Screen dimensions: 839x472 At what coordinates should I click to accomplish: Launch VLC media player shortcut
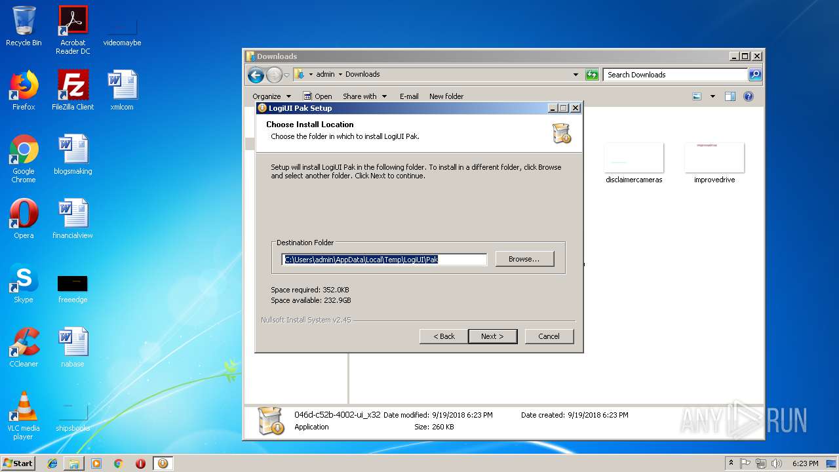[x=24, y=416]
